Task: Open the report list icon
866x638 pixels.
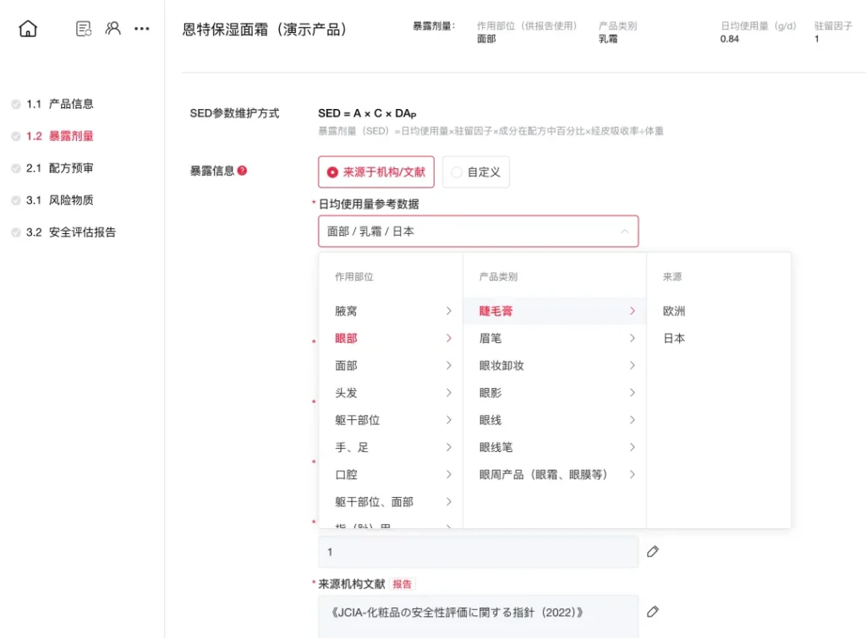Action: (84, 29)
